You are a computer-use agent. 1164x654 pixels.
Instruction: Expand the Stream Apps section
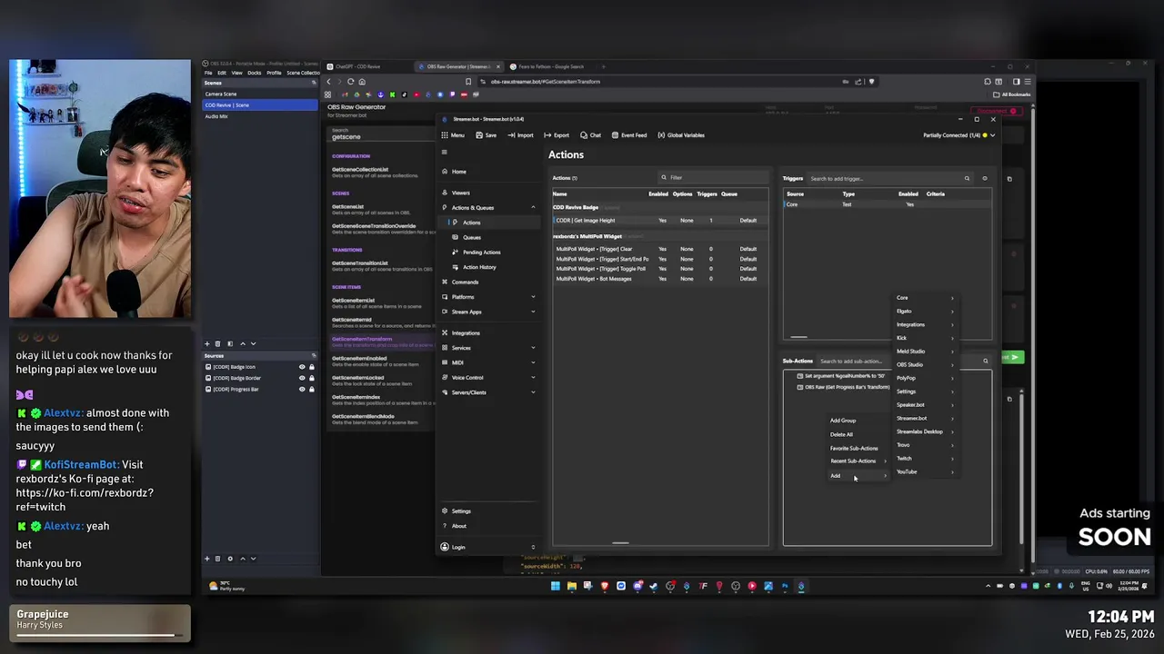(x=533, y=312)
